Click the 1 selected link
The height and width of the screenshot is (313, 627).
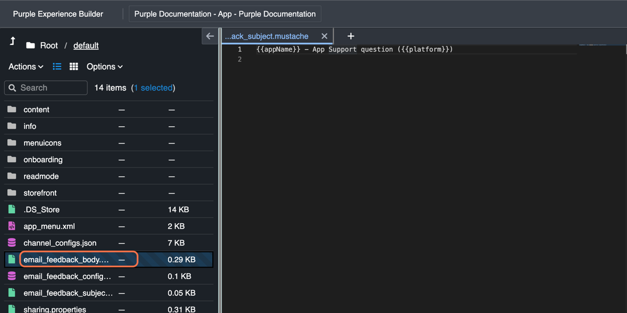[x=153, y=88]
